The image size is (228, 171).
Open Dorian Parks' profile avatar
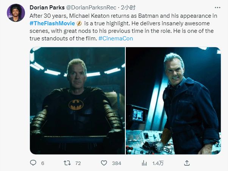[15, 14]
